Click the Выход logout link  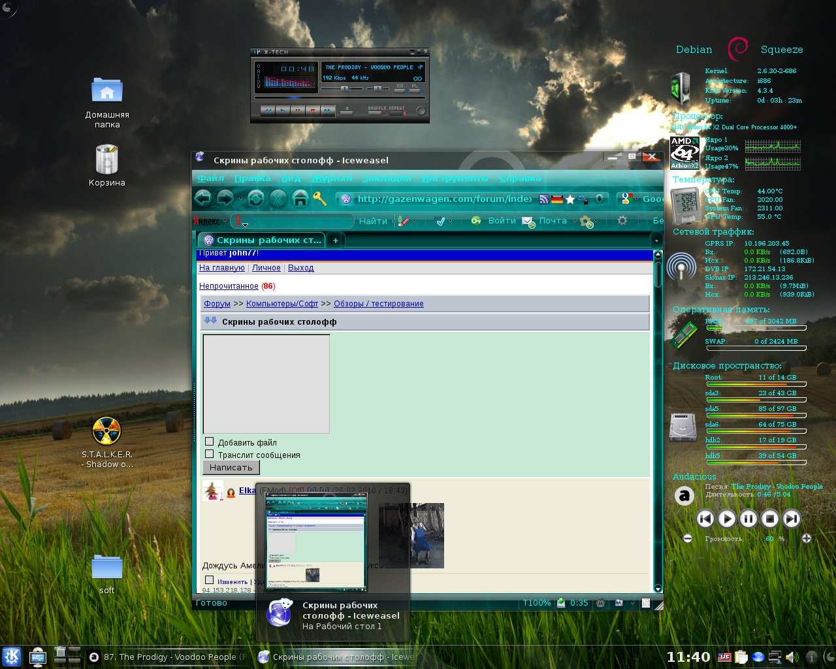tap(301, 268)
